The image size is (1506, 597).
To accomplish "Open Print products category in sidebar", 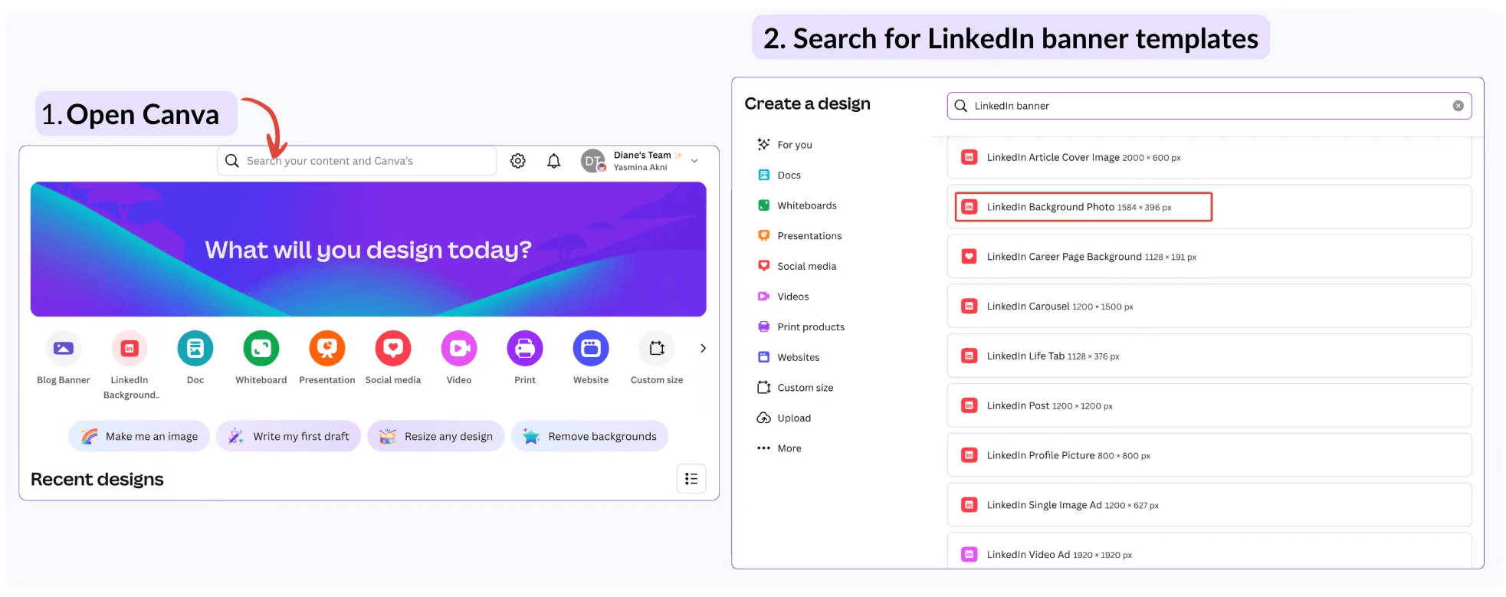I will pyautogui.click(x=801, y=327).
